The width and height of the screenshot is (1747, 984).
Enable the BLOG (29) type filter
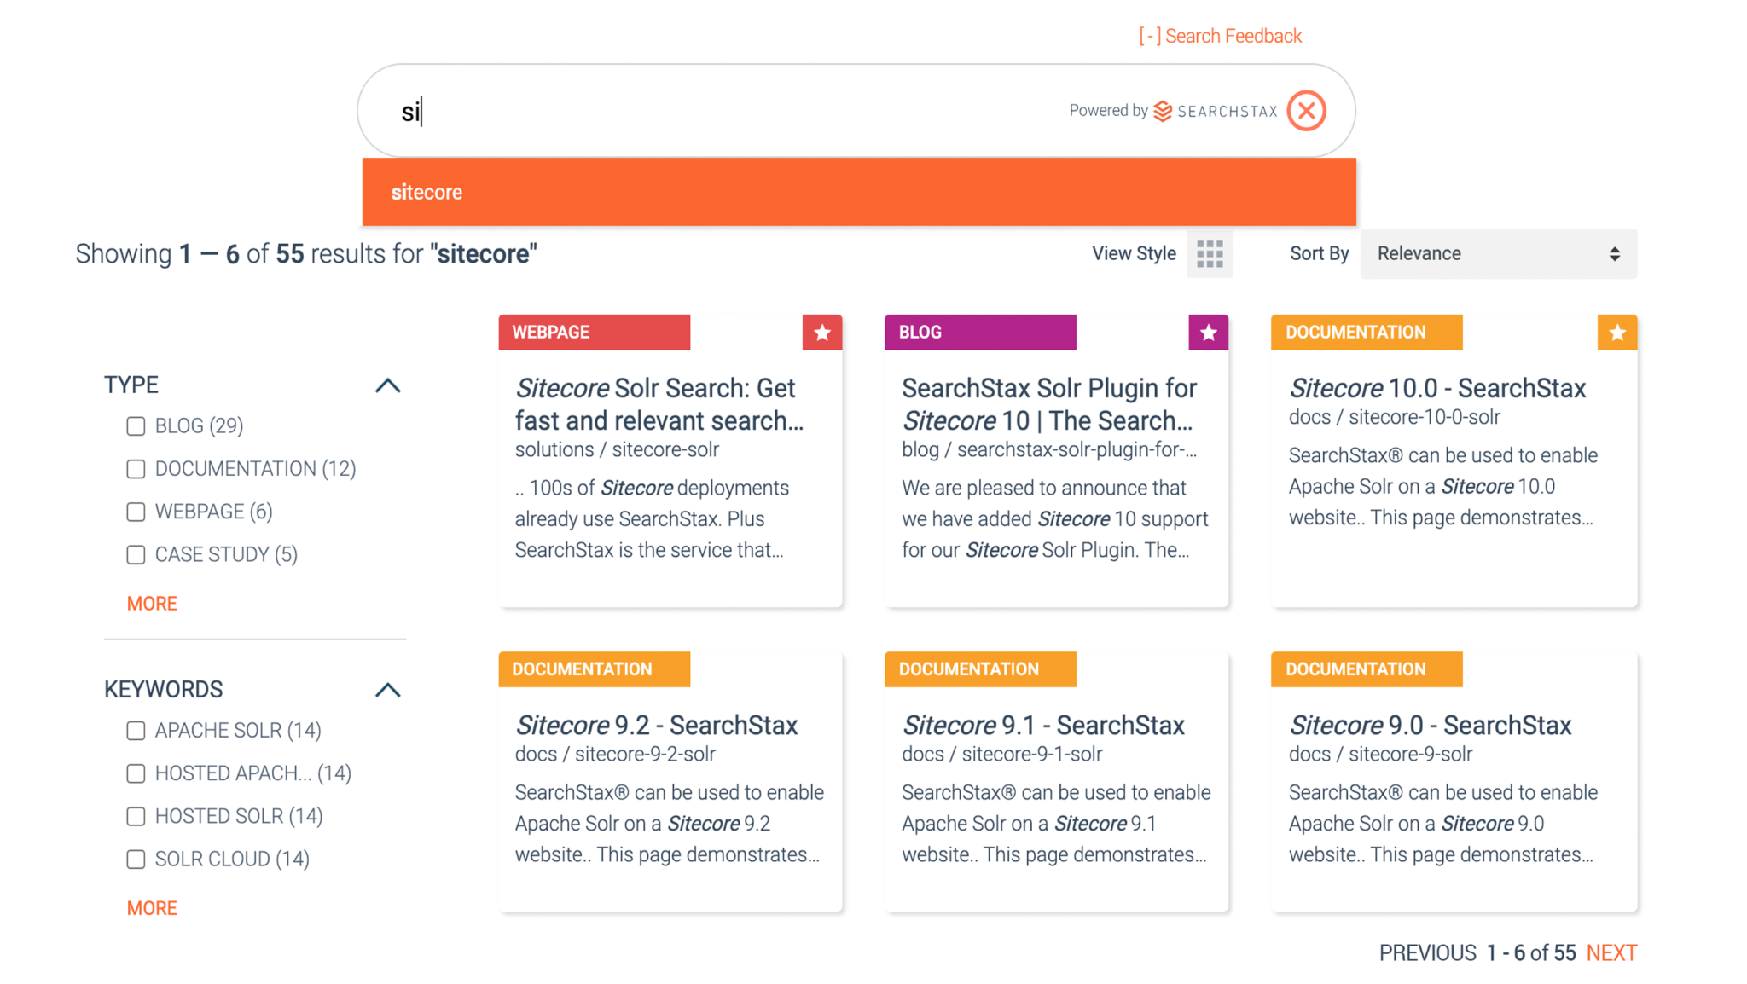pos(136,425)
